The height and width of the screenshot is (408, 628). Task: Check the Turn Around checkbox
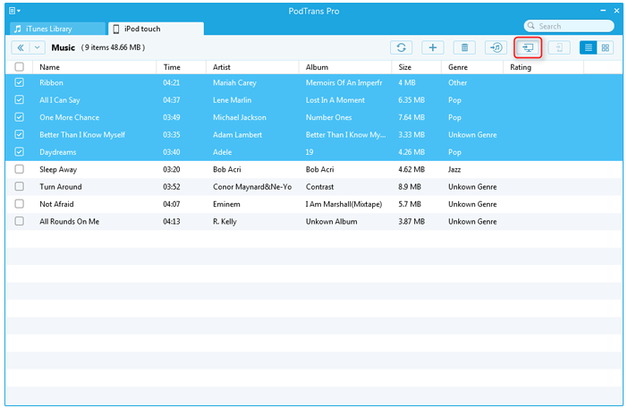point(19,187)
